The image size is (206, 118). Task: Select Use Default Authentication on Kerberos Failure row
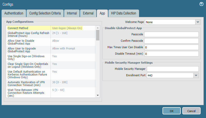coord(50,74)
